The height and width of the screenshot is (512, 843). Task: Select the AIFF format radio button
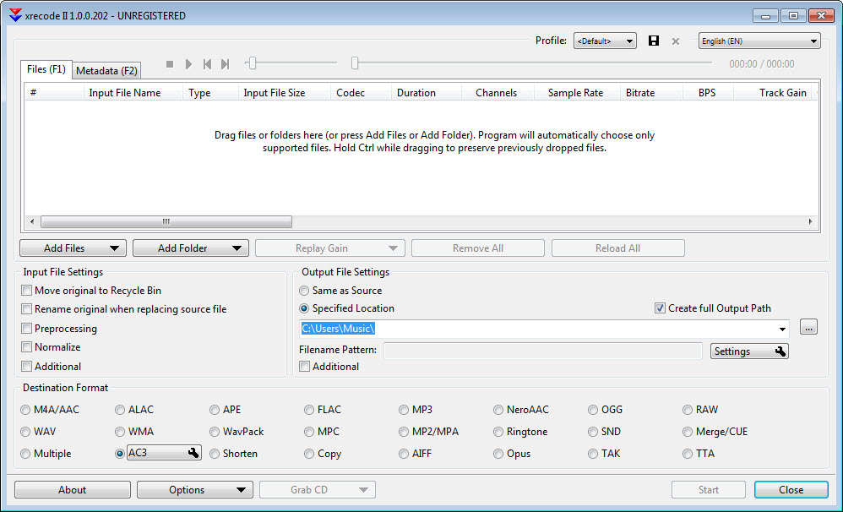pos(404,454)
